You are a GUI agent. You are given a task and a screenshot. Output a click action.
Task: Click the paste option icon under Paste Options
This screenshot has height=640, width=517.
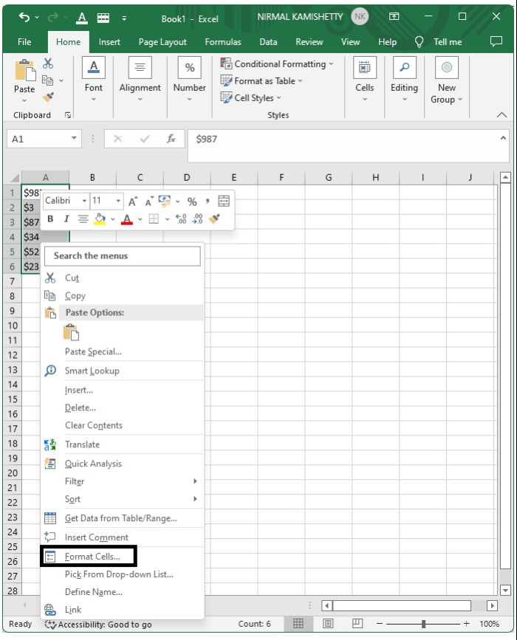point(71,332)
